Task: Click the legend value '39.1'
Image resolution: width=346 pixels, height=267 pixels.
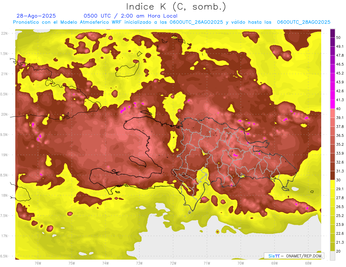Action: (x=340, y=118)
